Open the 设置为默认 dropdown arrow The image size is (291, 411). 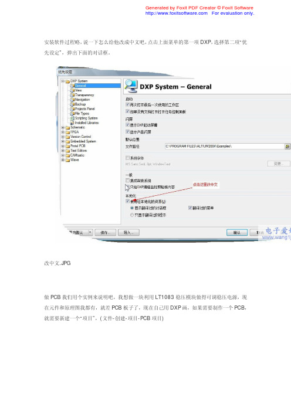[90, 232]
